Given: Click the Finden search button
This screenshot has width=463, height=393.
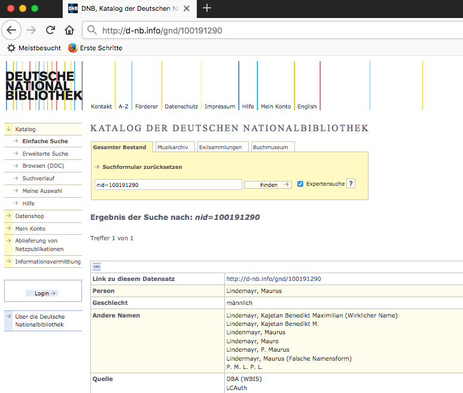Looking at the screenshot, I should pyautogui.click(x=268, y=185).
